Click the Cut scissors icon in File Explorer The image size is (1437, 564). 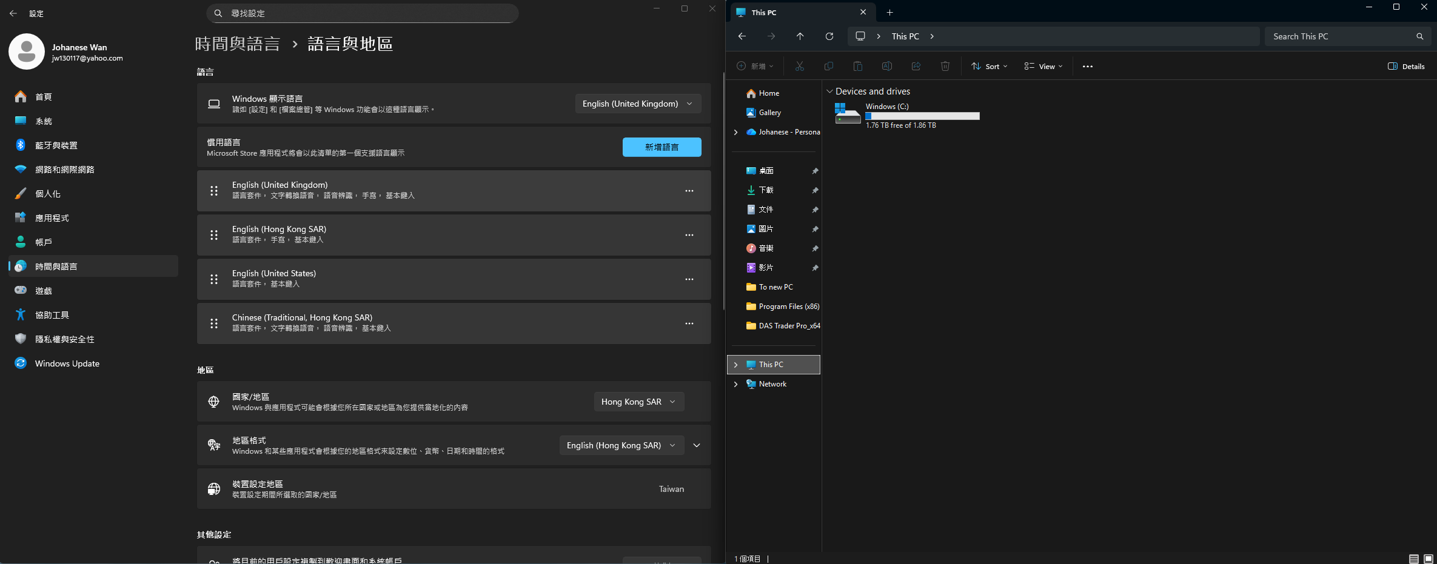pos(800,66)
